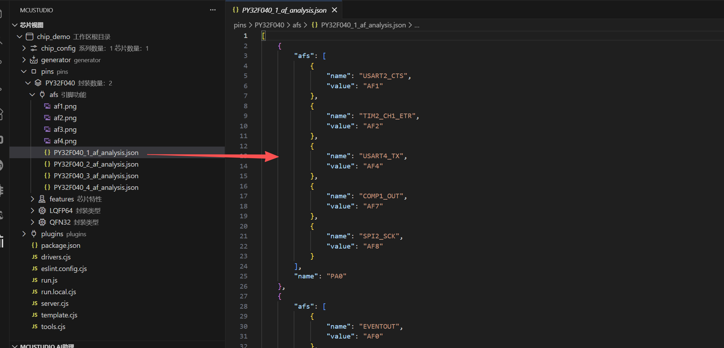This screenshot has height=348, width=724.
Task: Click the QFN32 package chip icon
Action: 42,222
